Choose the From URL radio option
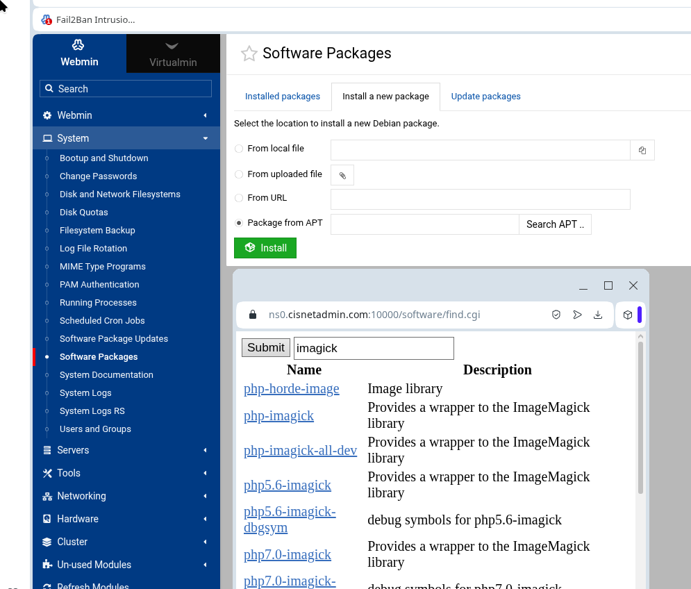This screenshot has width=691, height=589. [x=239, y=198]
